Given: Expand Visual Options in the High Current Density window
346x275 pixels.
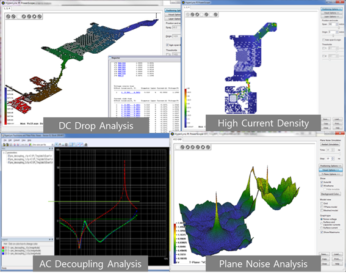Looking at the screenshot, I should tap(331, 13).
